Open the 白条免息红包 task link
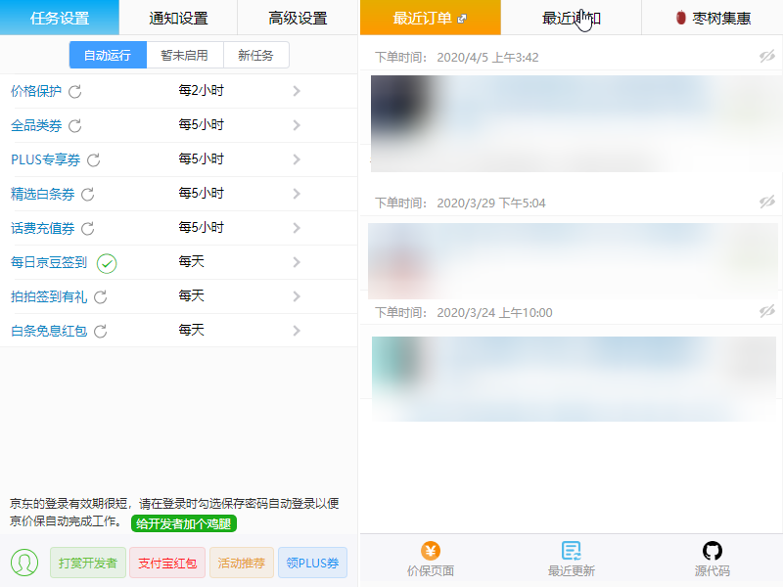Image resolution: width=783 pixels, height=587 pixels. point(49,331)
